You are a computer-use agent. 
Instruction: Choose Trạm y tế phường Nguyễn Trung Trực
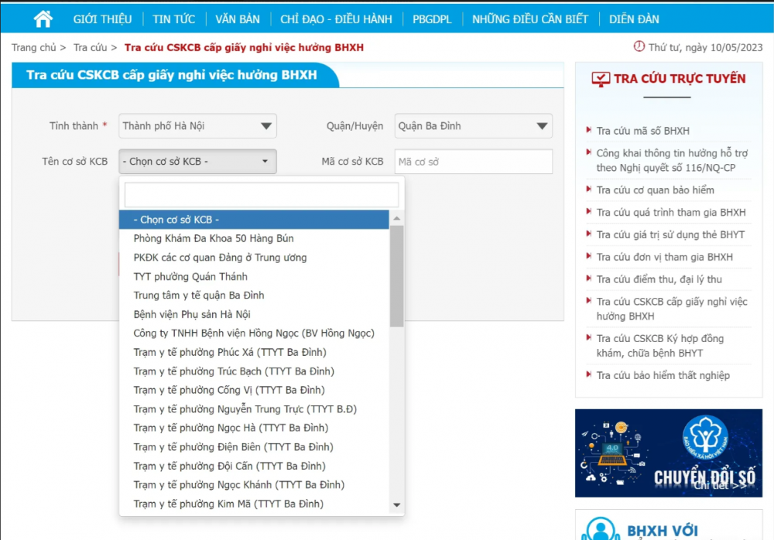[x=254, y=408]
